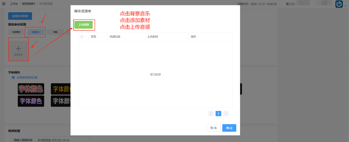Switch to the 标题 tab
Viewport: 349px width, 142px height.
pos(55,32)
